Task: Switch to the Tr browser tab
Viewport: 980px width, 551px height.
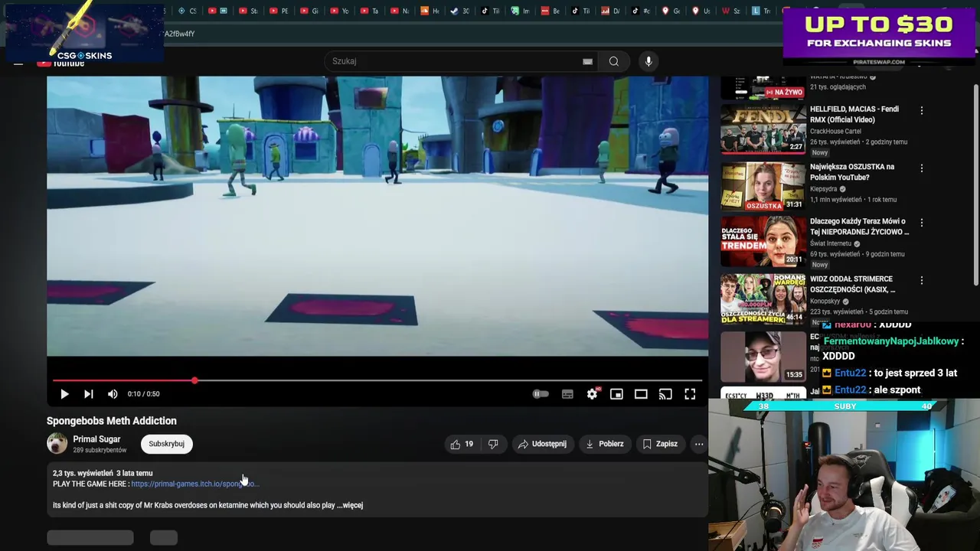Action: click(763, 11)
